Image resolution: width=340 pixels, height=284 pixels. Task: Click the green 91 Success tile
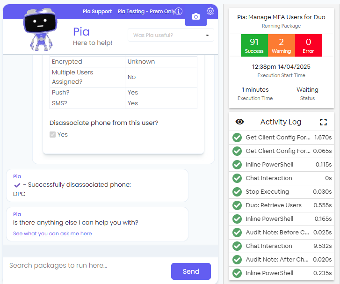point(254,45)
